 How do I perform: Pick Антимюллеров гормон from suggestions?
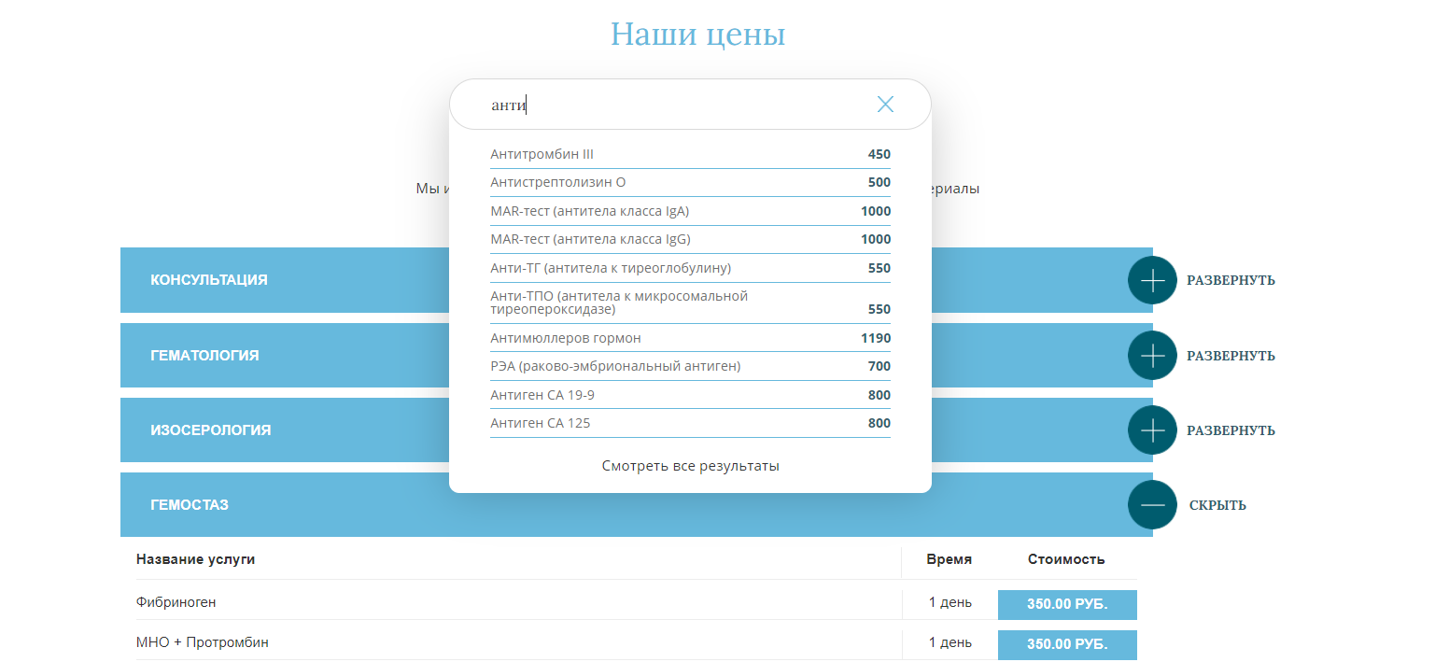point(566,338)
